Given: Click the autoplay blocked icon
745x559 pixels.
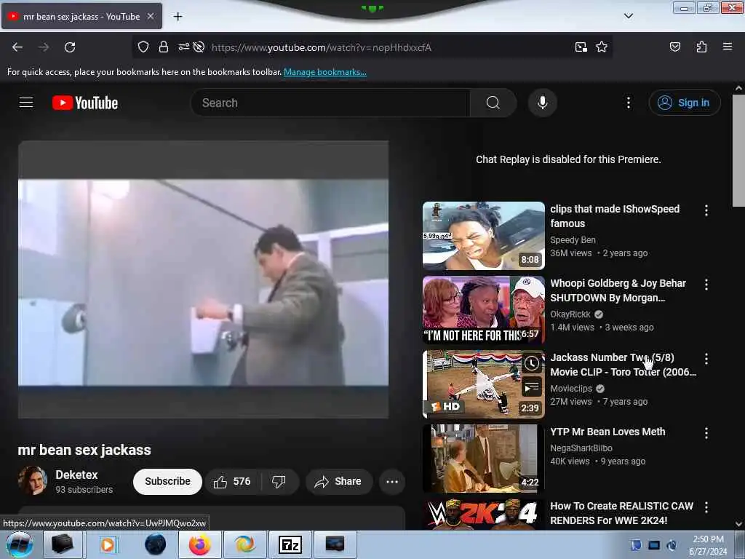Looking at the screenshot, I should 199,47.
